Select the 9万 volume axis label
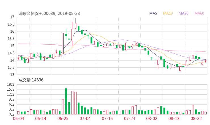This screenshot has width=210, height=125. [11, 99]
